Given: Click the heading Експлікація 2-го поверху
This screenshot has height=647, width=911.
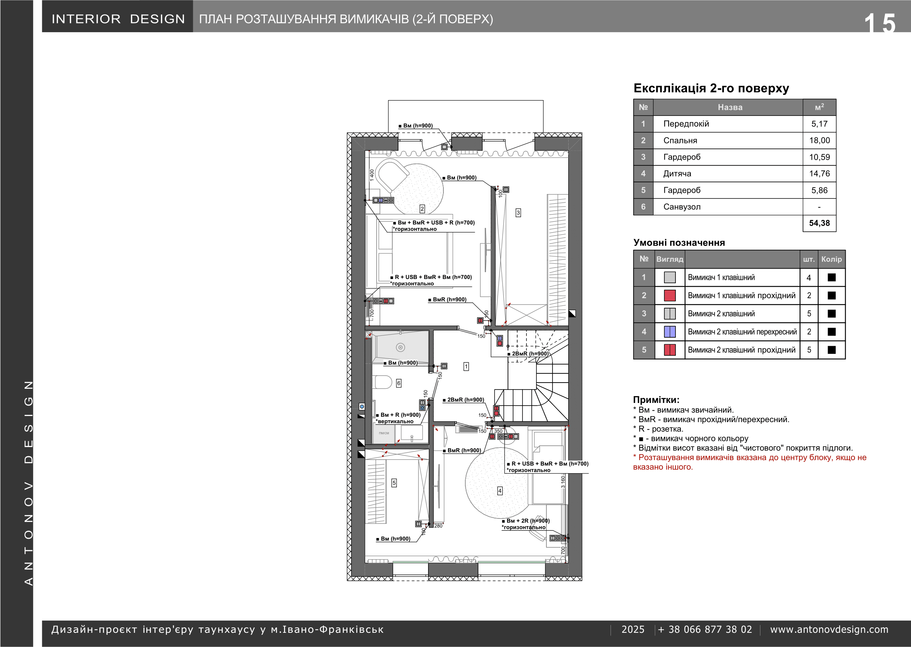Looking at the screenshot, I should pyautogui.click(x=711, y=88).
